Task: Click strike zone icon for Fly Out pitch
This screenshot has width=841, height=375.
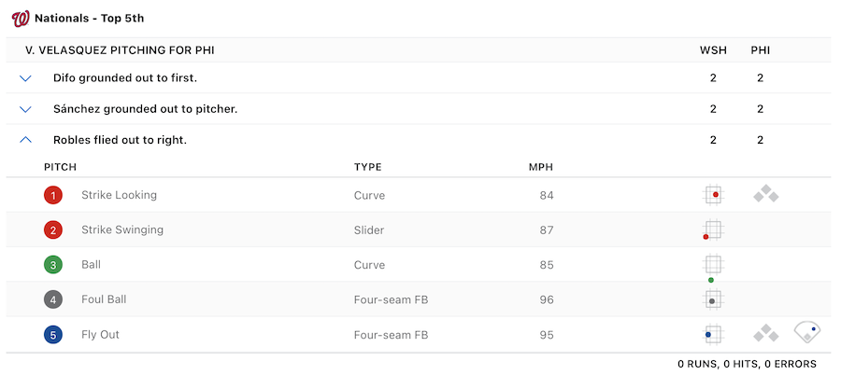Action: (714, 334)
